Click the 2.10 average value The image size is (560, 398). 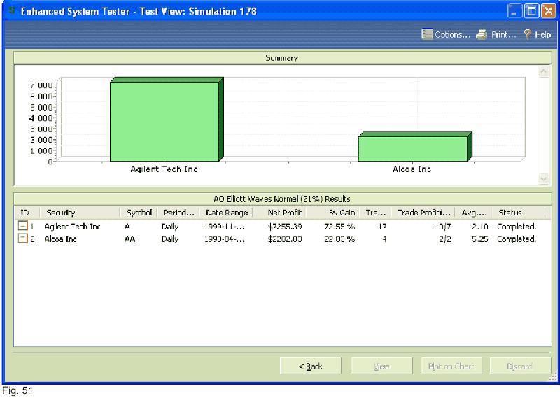point(479,227)
